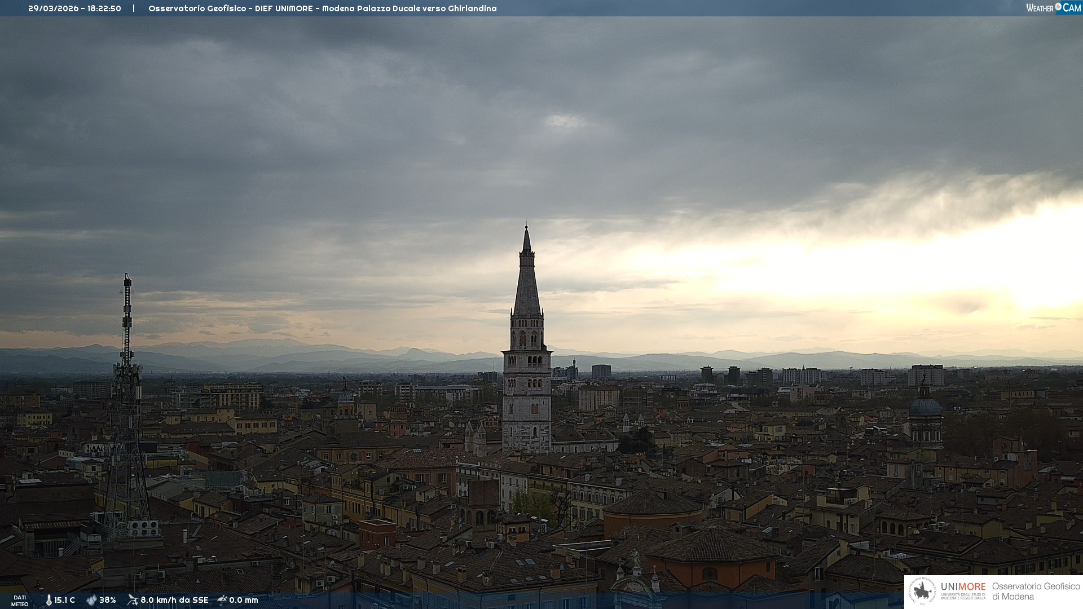Click the 38% humidity reading

coord(108,600)
